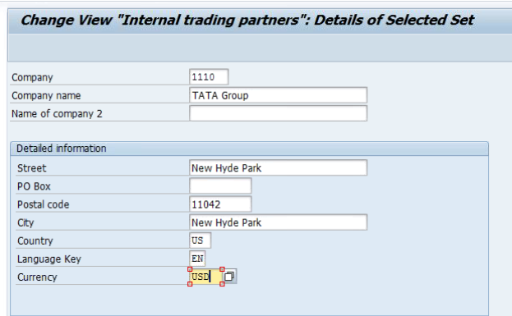The image size is (512, 316).
Task: Click the Street input field
Action: click(x=279, y=167)
